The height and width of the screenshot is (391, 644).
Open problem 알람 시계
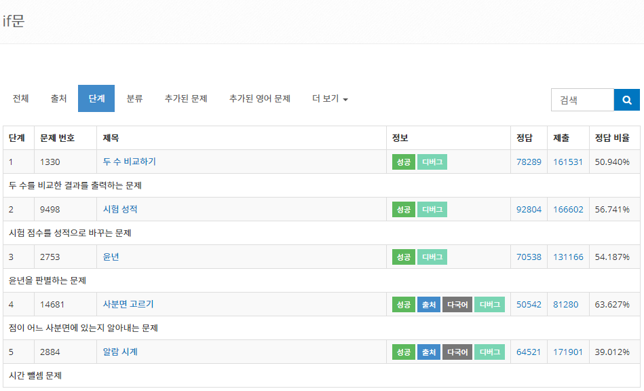[120, 352]
